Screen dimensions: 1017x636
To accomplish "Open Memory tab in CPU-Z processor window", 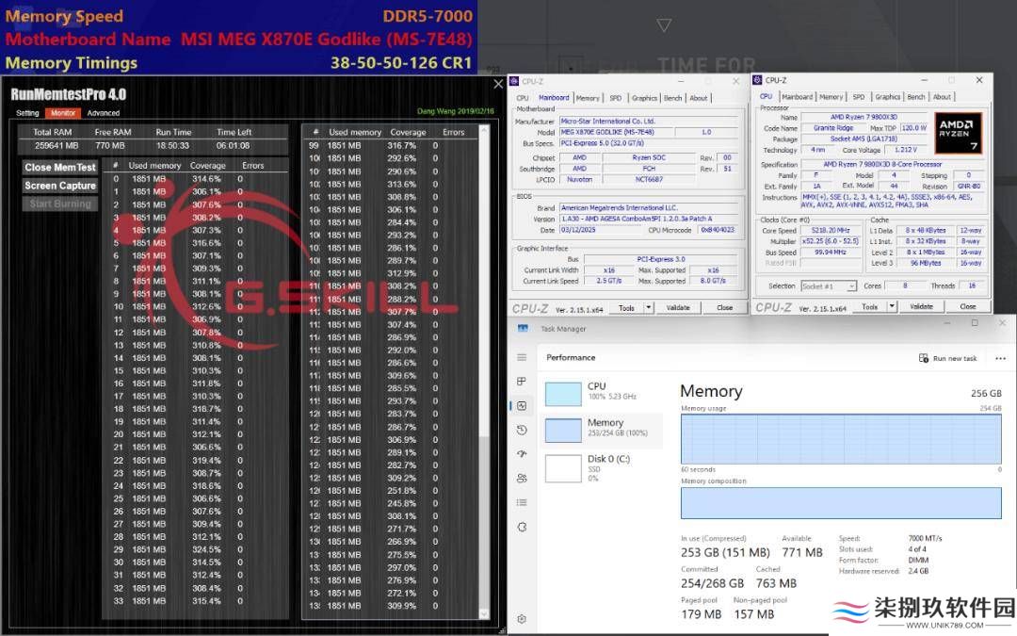I will point(831,97).
